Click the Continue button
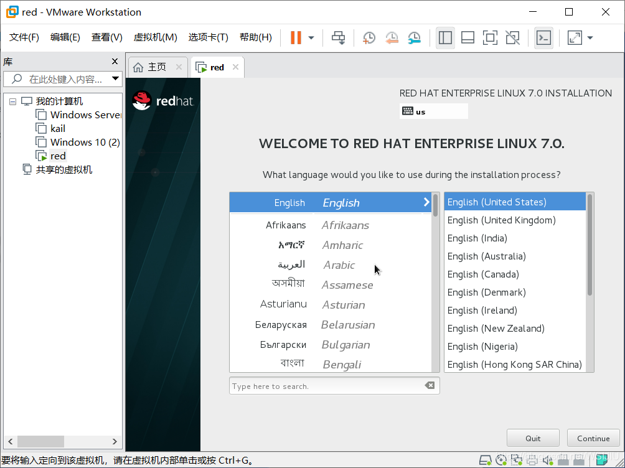625x468 pixels. tap(593, 438)
